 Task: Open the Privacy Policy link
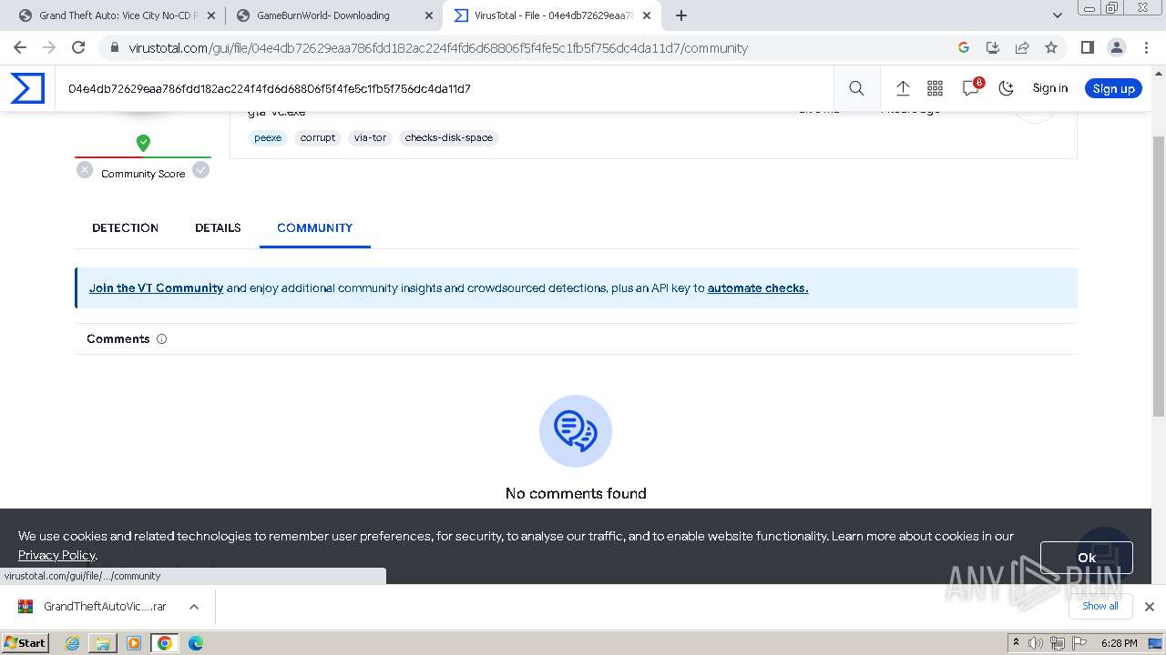tap(56, 555)
